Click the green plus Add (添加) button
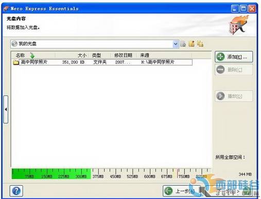Image resolution: width=261 pixels, height=199 pixels. click(234, 57)
